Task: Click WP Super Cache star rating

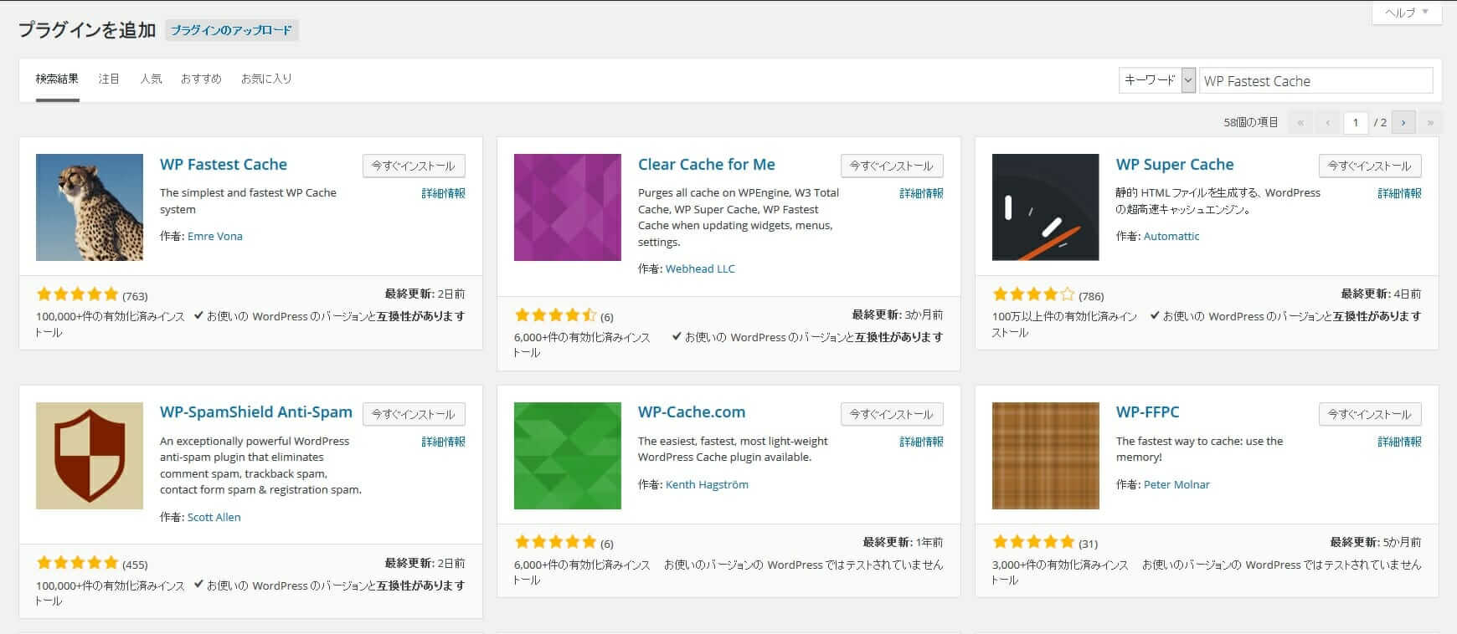Action: tap(1034, 294)
